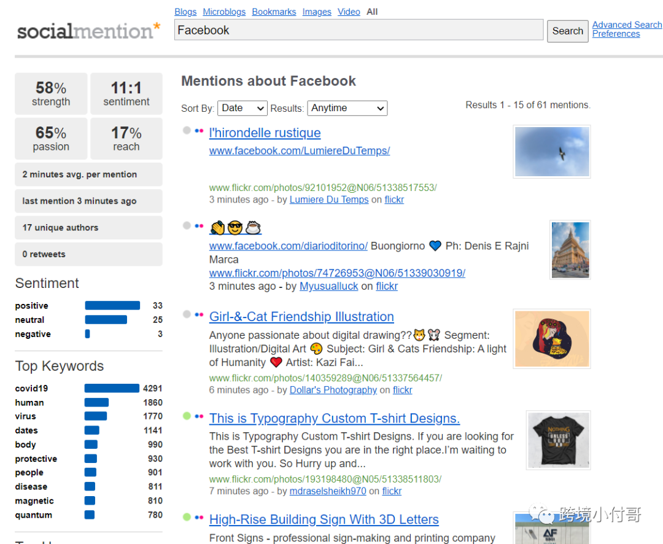Viewport: 663px width, 544px height.
Task: Switch to the Microblogs search tab
Action: pos(224,12)
